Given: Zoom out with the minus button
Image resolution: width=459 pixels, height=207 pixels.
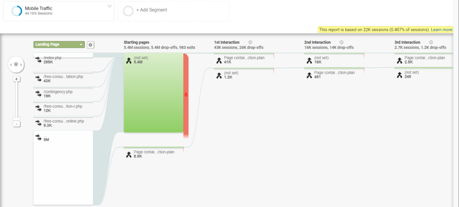Looking at the screenshot, I should (16, 123).
